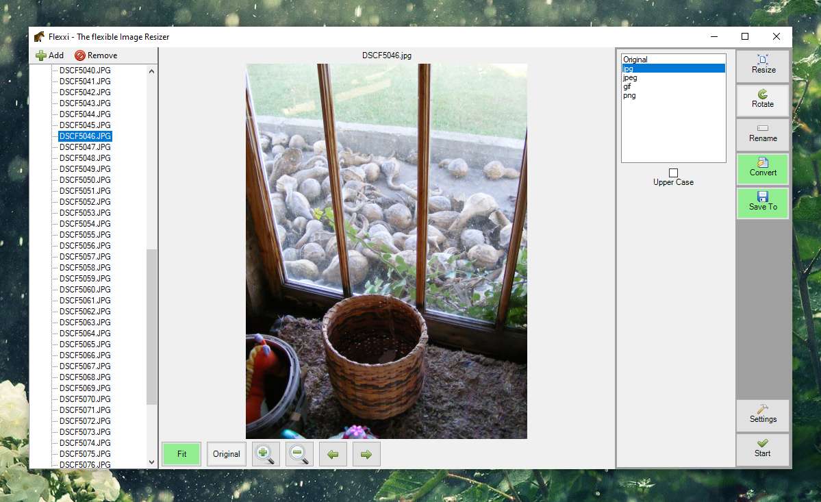Select highlighted DSCF5046.JPG in the list

point(85,136)
